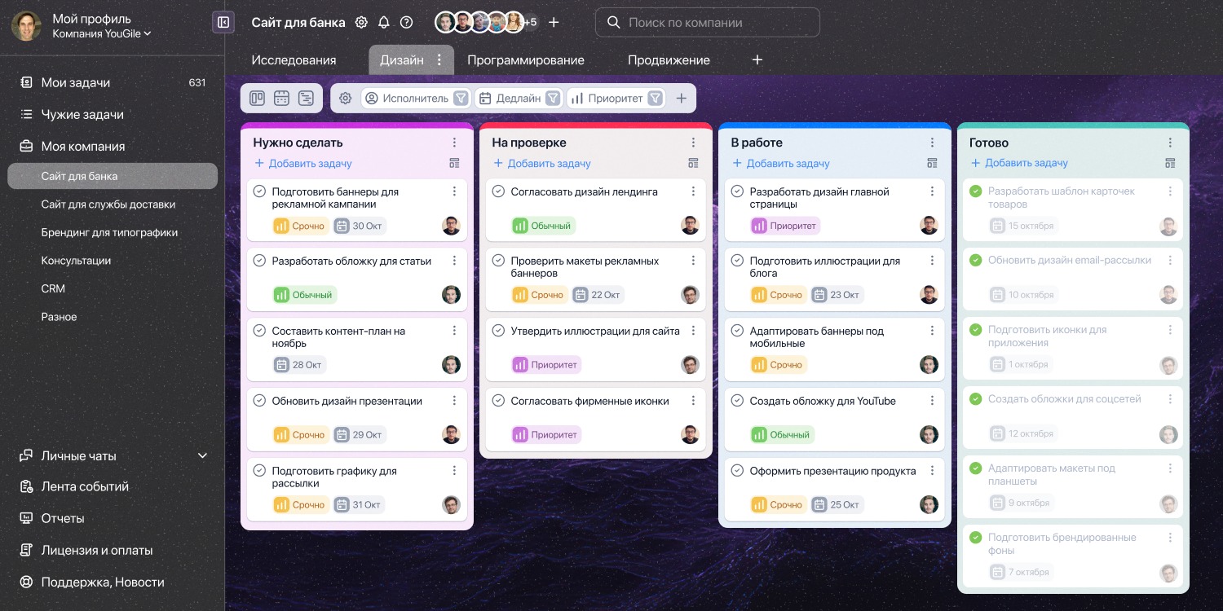This screenshot has width=1223, height=611.
Task: Select the kanban board view icon
Action: [x=257, y=98]
